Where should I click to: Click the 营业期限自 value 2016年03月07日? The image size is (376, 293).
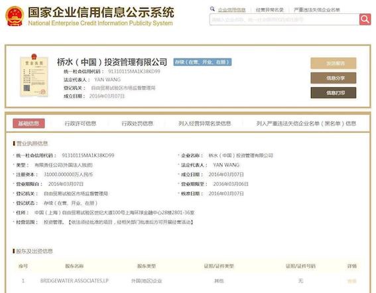[66, 184]
